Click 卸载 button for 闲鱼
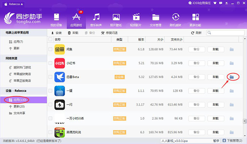Screen dimensions: 247x144 (216, 49)
